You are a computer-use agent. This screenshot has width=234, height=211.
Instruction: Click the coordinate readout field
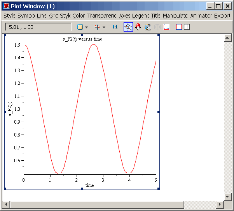(x=38, y=27)
